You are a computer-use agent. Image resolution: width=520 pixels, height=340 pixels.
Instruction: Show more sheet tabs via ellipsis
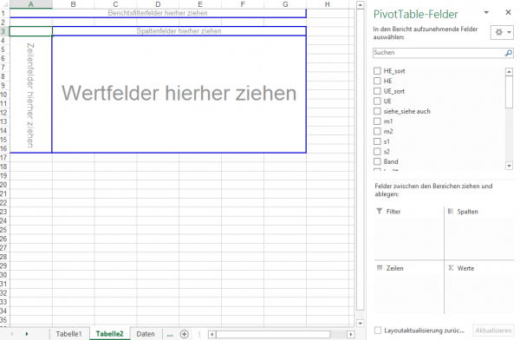[170, 335]
